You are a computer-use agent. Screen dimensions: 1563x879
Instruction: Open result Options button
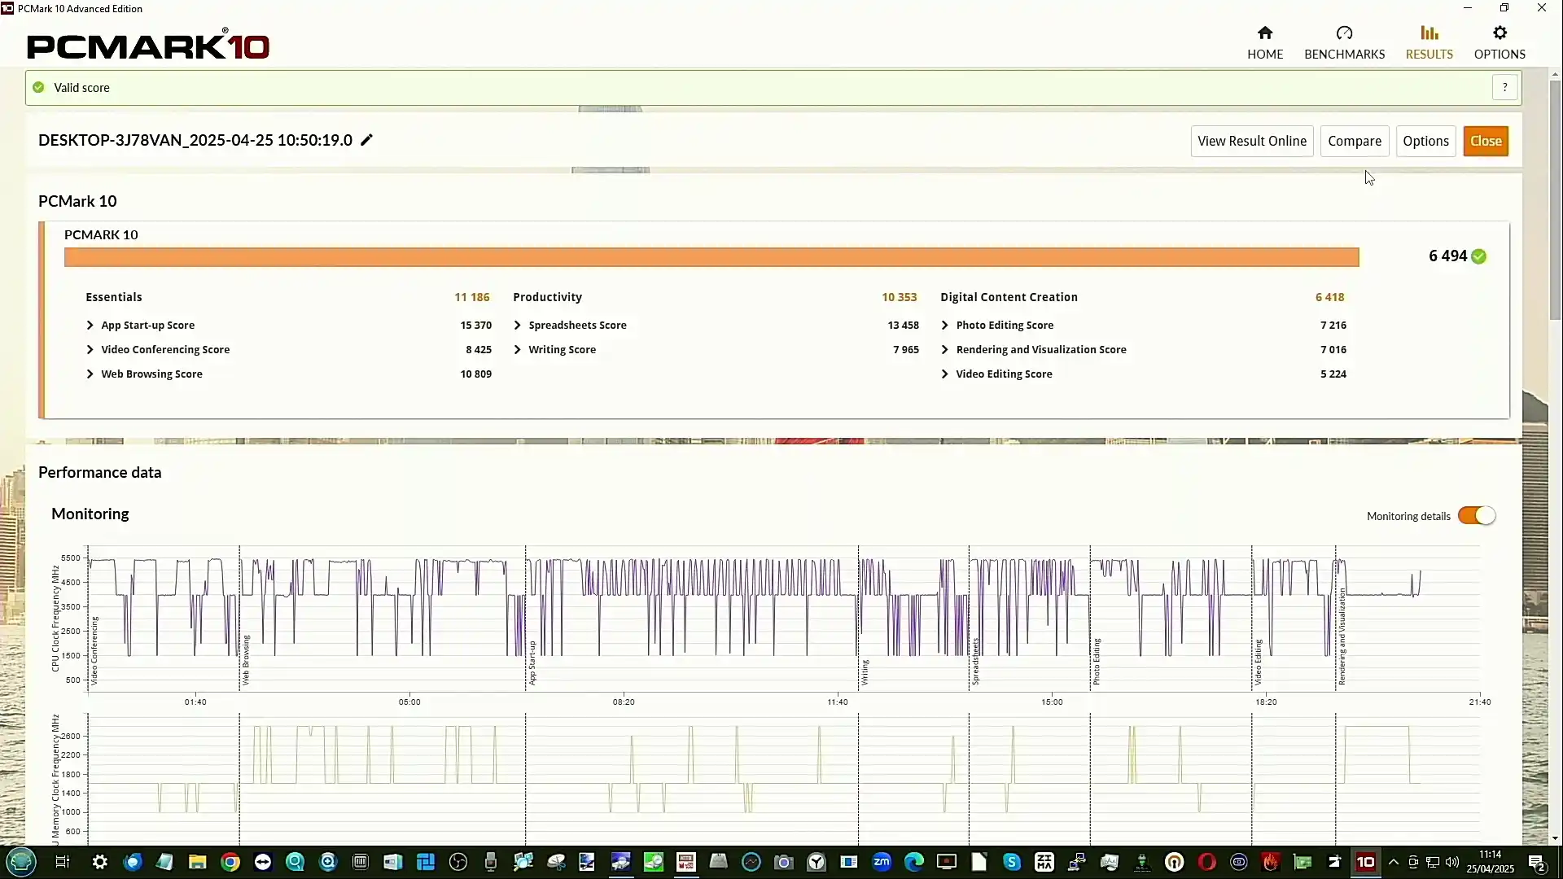click(1425, 141)
